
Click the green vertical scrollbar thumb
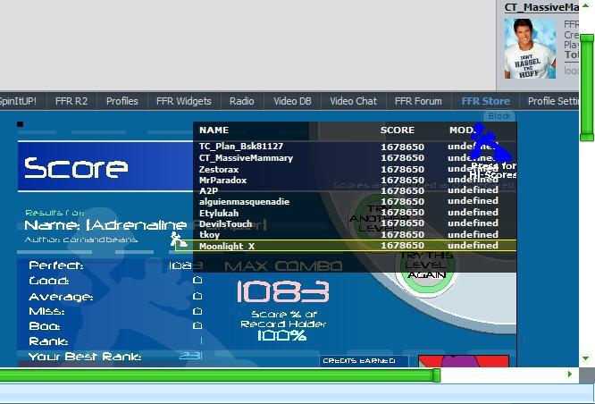(x=587, y=88)
